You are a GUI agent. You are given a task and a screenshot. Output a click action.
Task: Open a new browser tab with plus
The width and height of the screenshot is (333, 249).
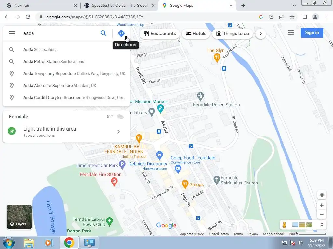[243, 6]
